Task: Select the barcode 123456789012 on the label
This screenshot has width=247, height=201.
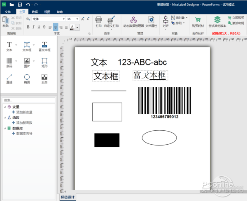Action: tap(165, 103)
